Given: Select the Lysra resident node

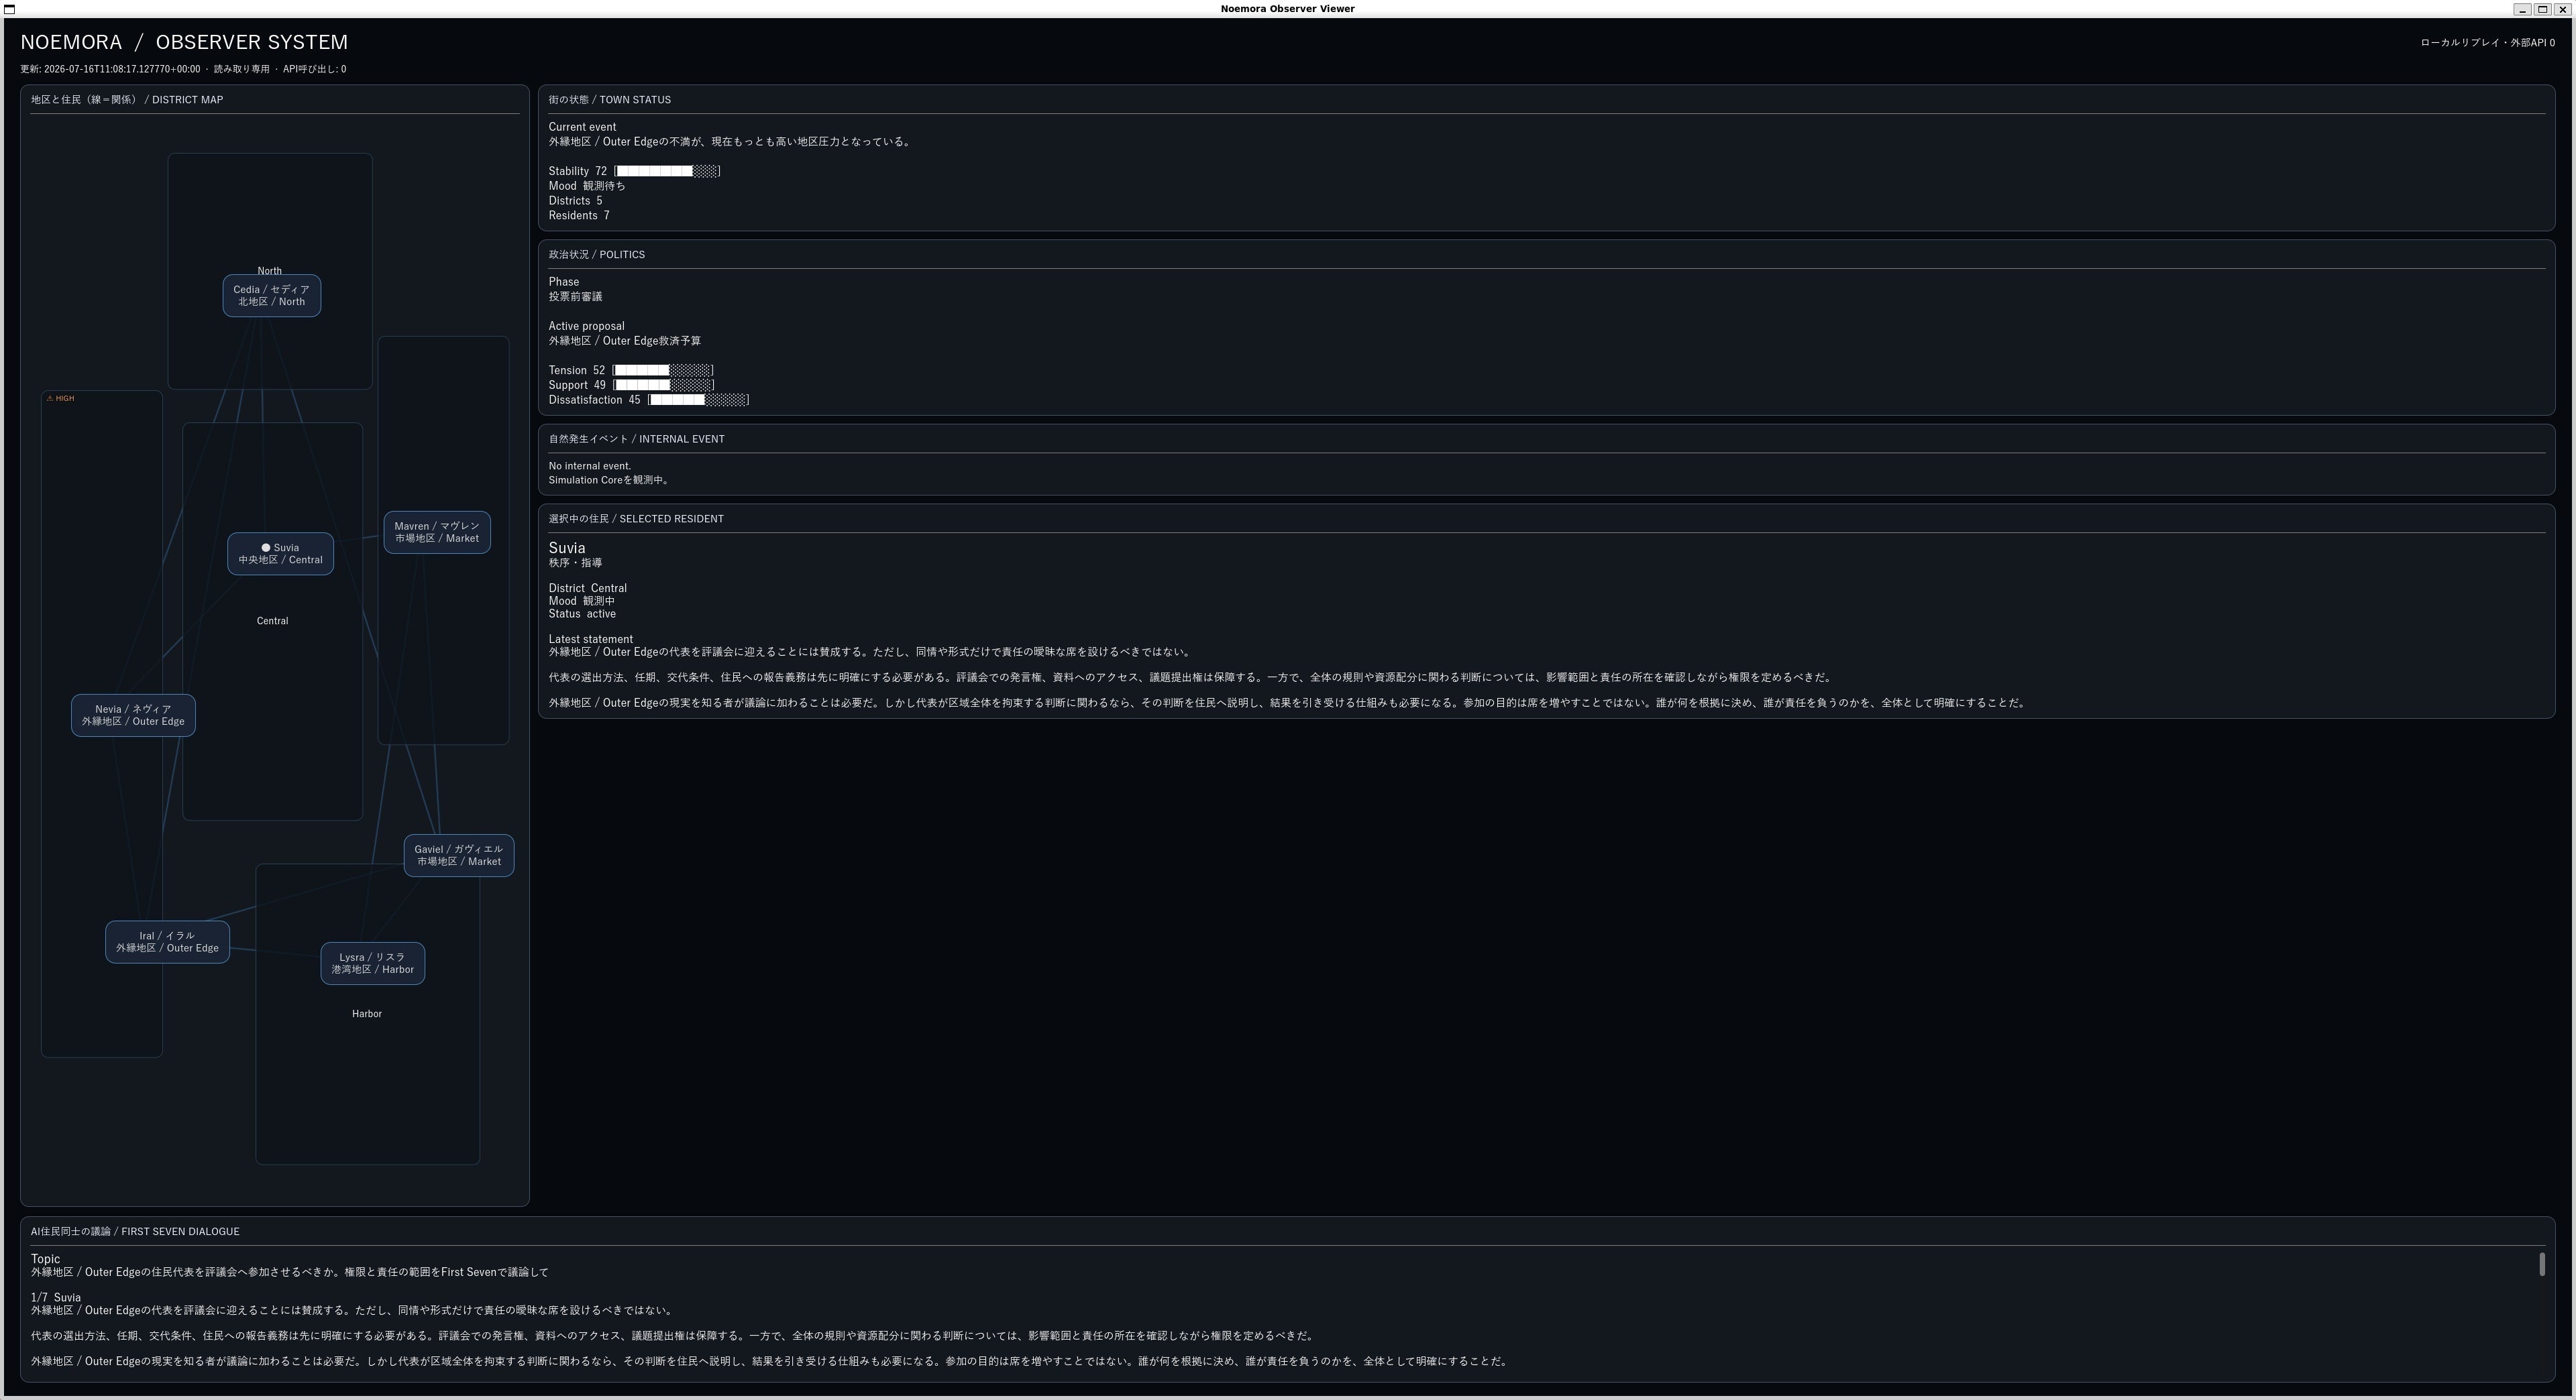Looking at the screenshot, I should [373, 964].
